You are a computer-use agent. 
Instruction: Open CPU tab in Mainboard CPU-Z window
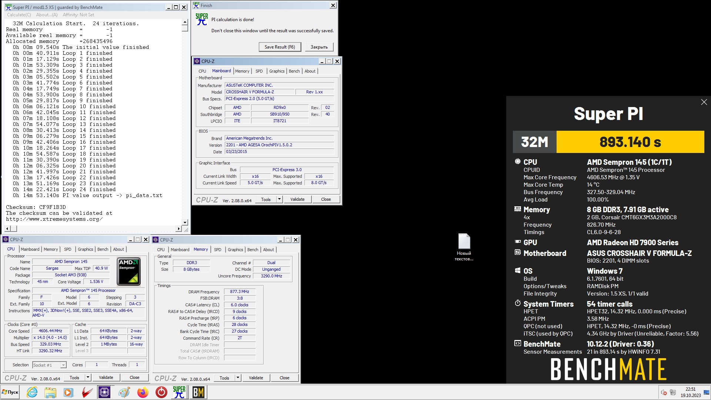(x=202, y=71)
